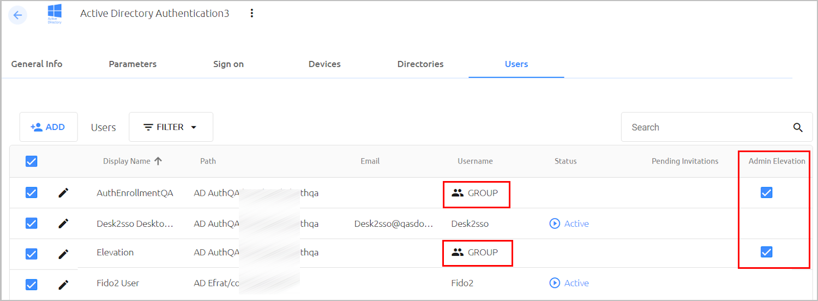Screen dimensions: 818x301
Task: Uncheck Admin Elevation for Elevation group
Action: click(767, 251)
